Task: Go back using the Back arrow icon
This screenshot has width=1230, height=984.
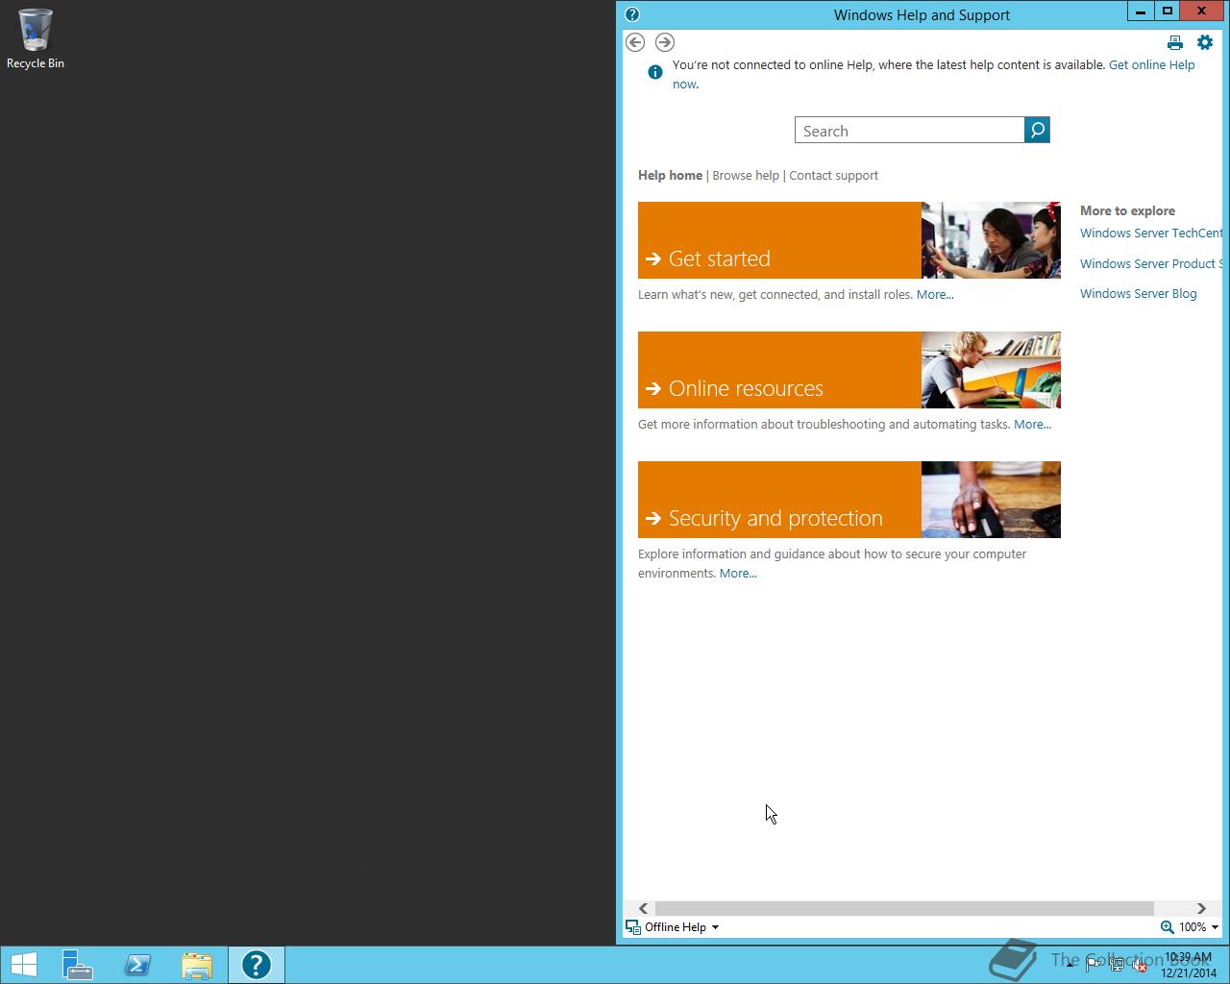Action: click(635, 42)
